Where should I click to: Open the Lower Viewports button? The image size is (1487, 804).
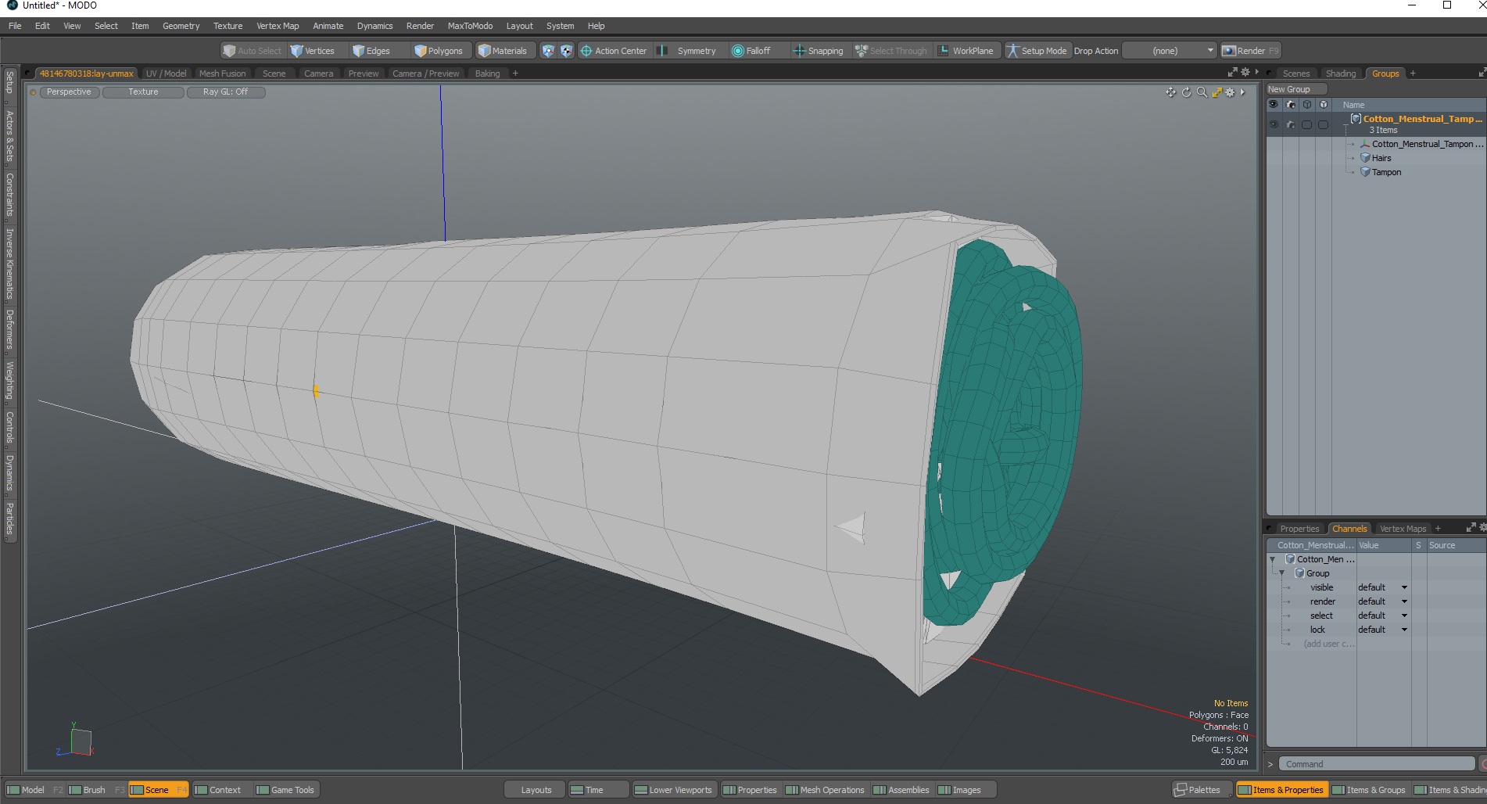(673, 790)
